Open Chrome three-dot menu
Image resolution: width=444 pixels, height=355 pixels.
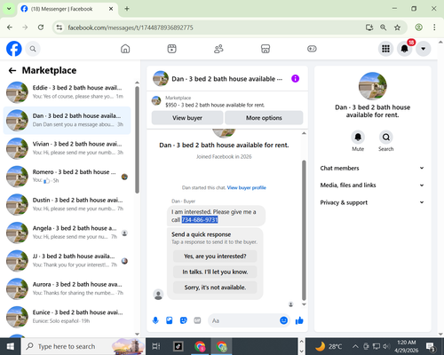pyautogui.click(x=434, y=28)
